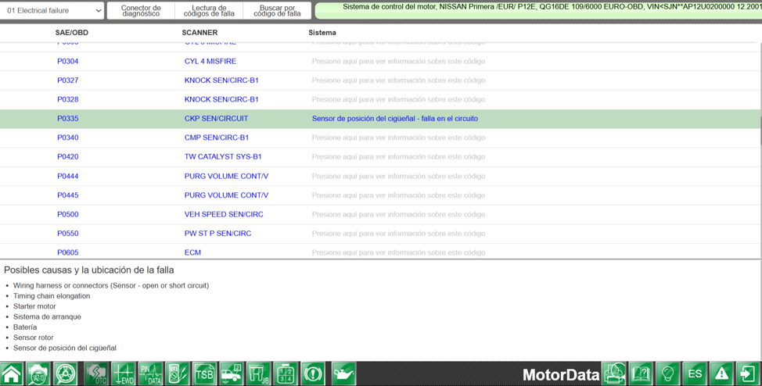Viewport: 762px width, 386px height.
Task: Click 'TW CATALYST SYS-B1' scanner text
Action: point(222,156)
